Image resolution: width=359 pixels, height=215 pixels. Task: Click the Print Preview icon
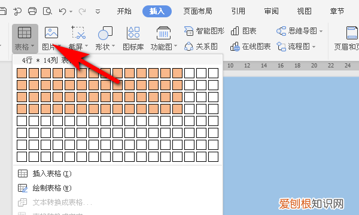click(x=48, y=11)
